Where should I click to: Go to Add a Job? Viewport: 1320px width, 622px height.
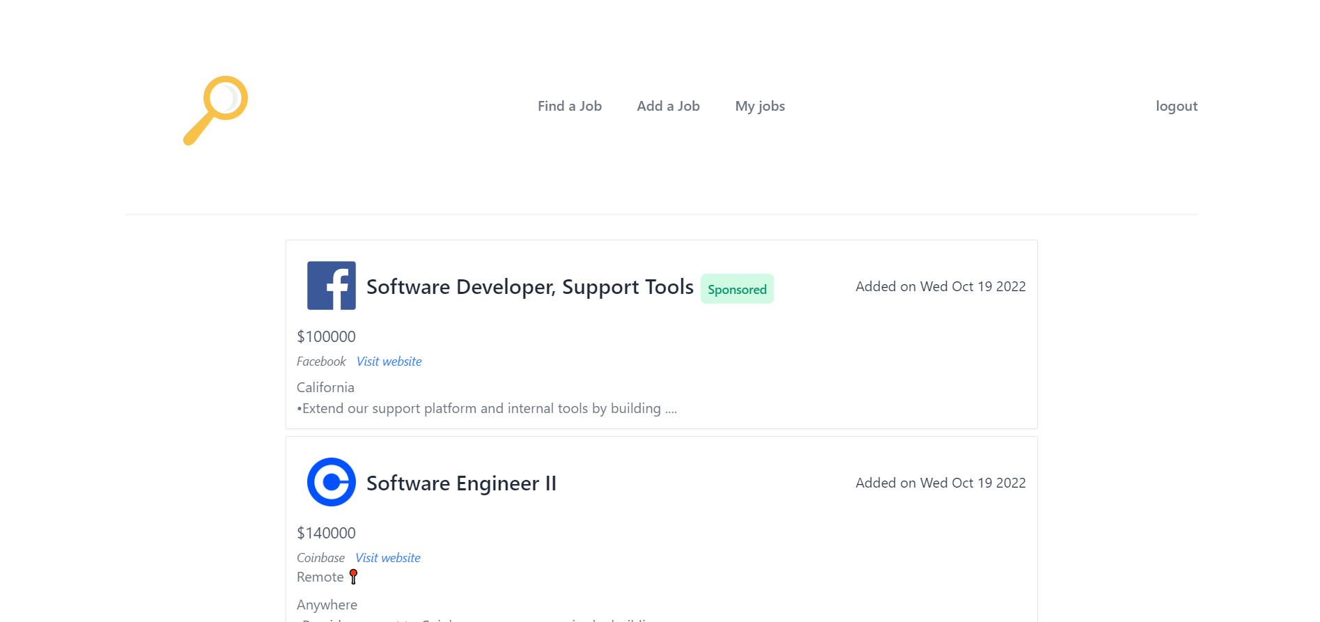point(668,106)
